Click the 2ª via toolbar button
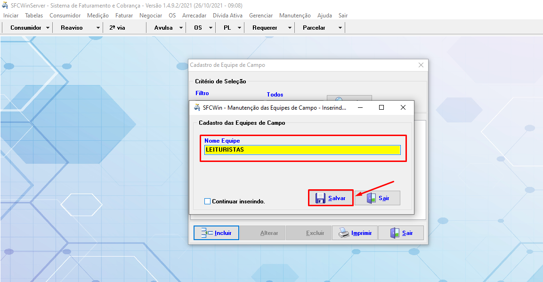 (x=117, y=28)
